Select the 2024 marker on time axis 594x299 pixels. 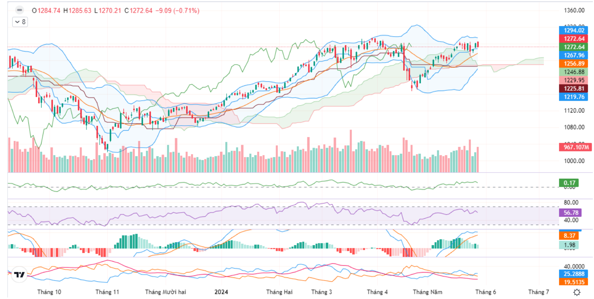click(221, 292)
